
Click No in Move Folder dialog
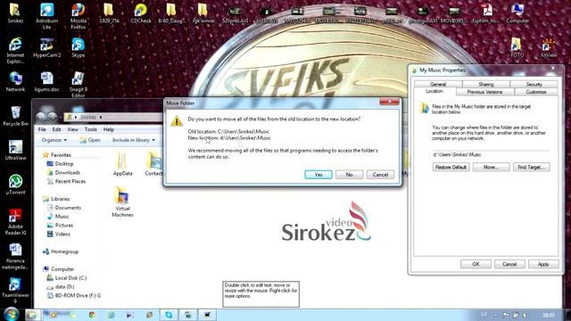click(349, 175)
